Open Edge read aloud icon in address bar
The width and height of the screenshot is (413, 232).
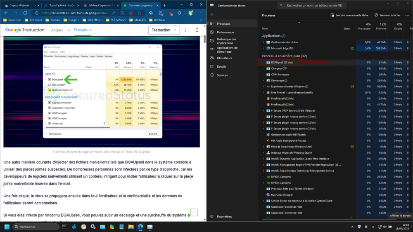[114, 13]
